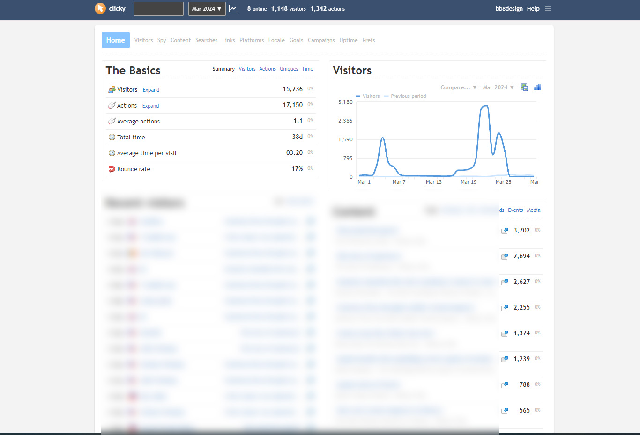Toggle the Visitors series in chart legend
This screenshot has height=435, width=640.
pos(368,96)
